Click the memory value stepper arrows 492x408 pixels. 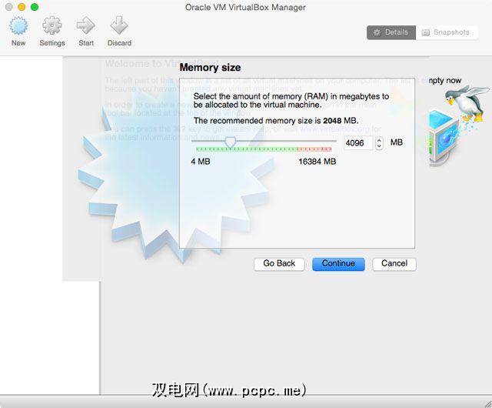[379, 143]
